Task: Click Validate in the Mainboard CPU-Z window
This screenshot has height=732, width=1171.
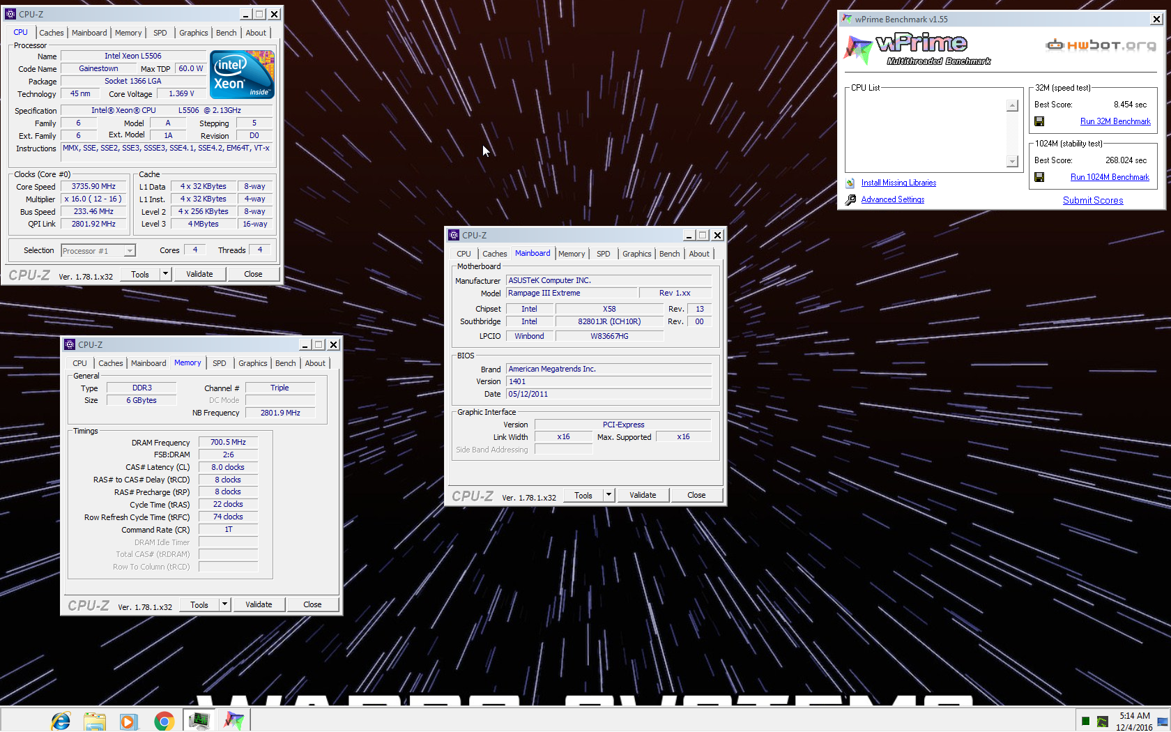Action: click(x=643, y=495)
